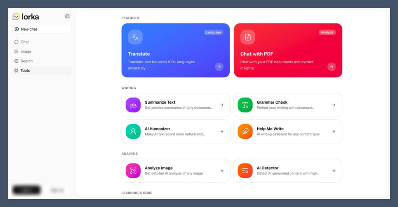Click the Language tag on Translate card
Image resolution: width=398 pixels, height=207 pixels.
point(213,33)
